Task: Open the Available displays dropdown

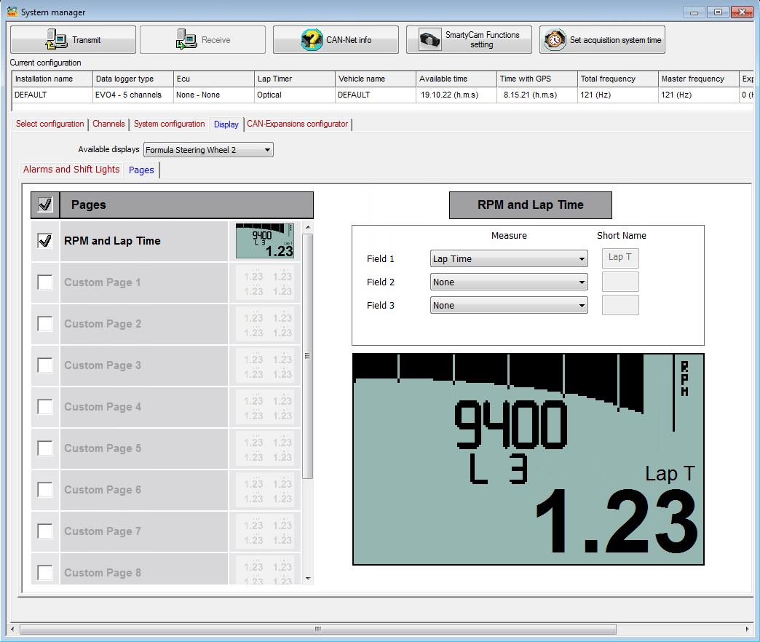Action: [268, 149]
